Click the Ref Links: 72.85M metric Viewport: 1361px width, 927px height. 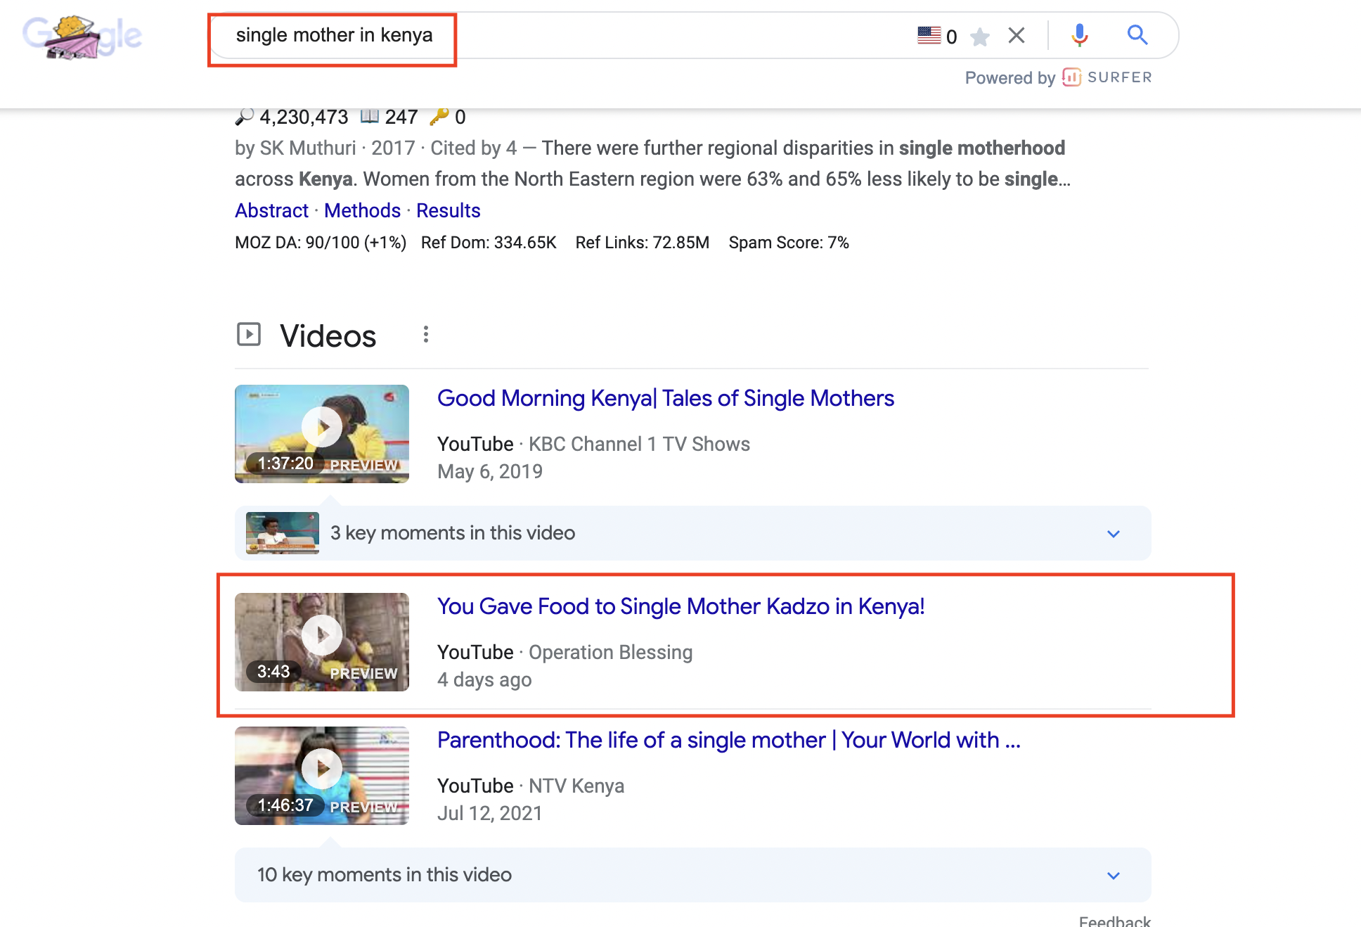[x=642, y=243]
